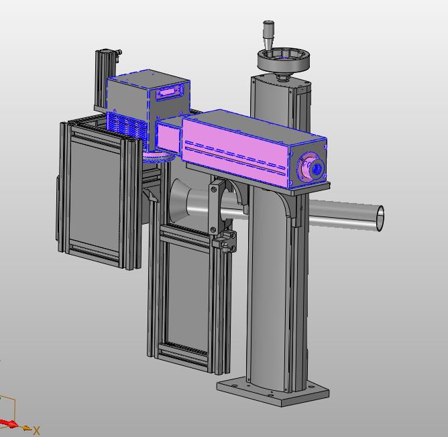
Task: Click the open end of the horizontal tube
Action: point(380,218)
